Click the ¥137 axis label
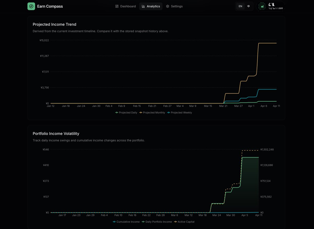This screenshot has width=314, height=229. pos(46,197)
